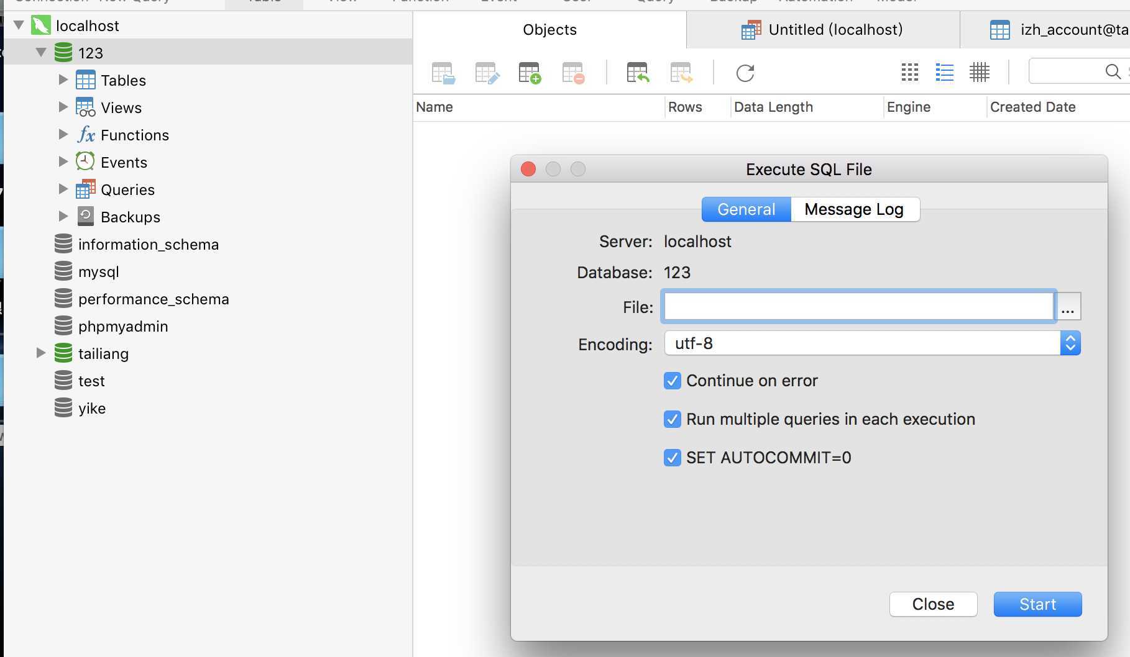
Task: Expand the Backups node
Action: pos(63,216)
